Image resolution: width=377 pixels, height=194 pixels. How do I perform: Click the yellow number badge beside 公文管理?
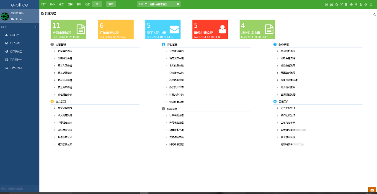52,102
